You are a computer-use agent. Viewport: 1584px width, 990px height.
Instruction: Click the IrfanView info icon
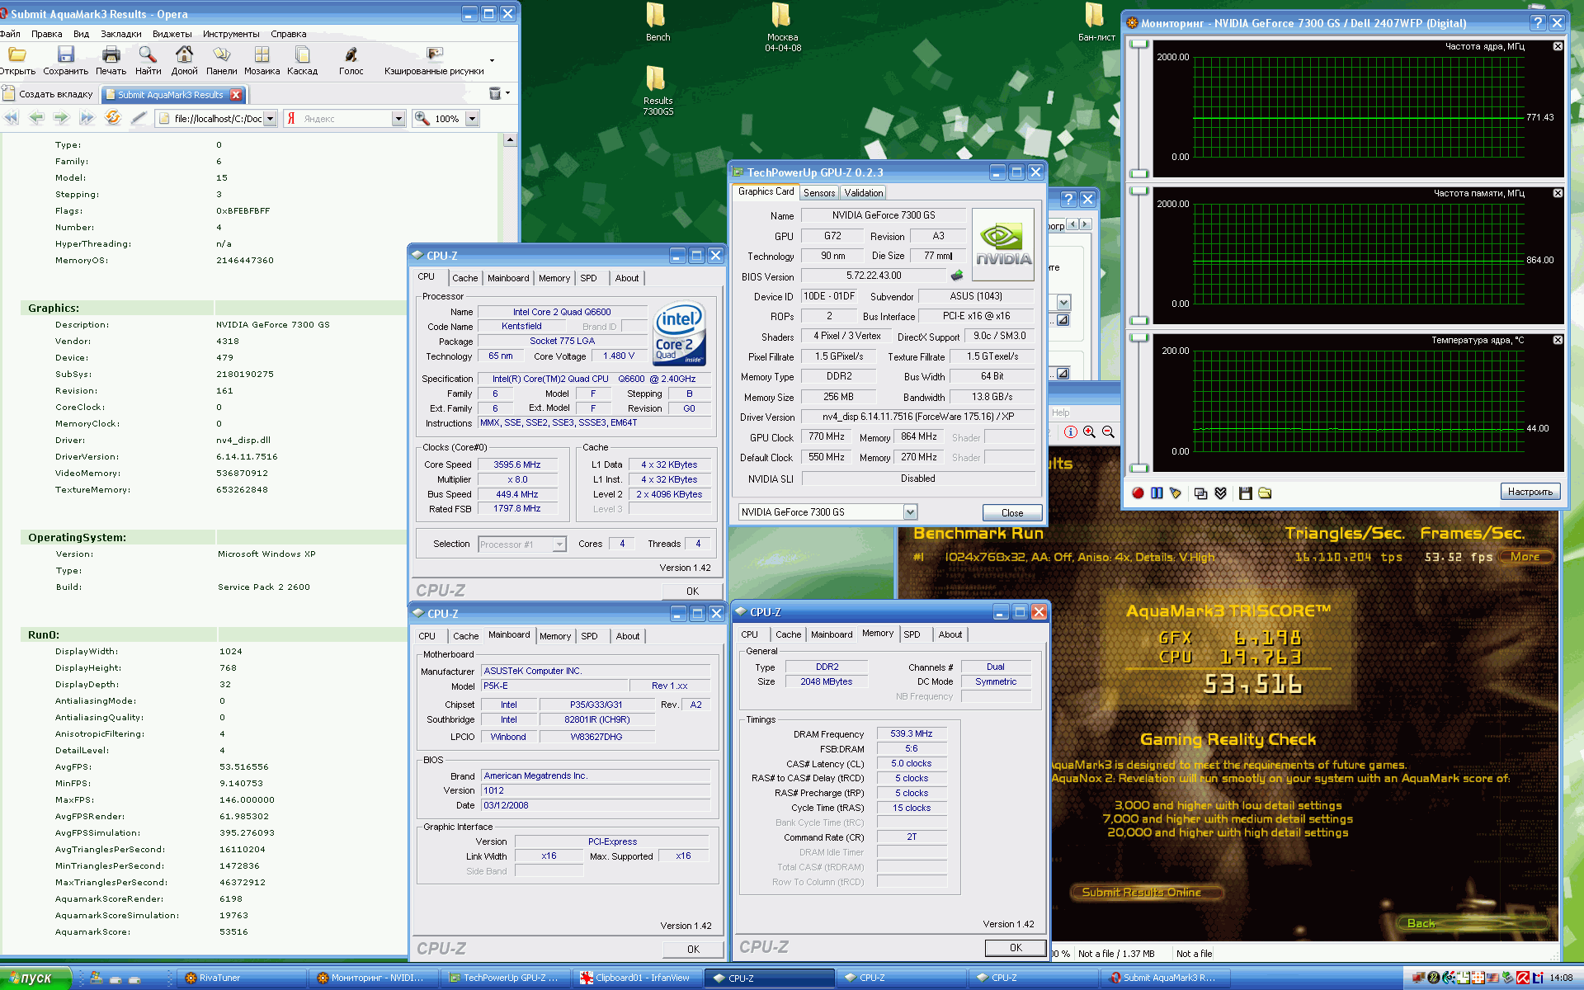click(x=1070, y=431)
